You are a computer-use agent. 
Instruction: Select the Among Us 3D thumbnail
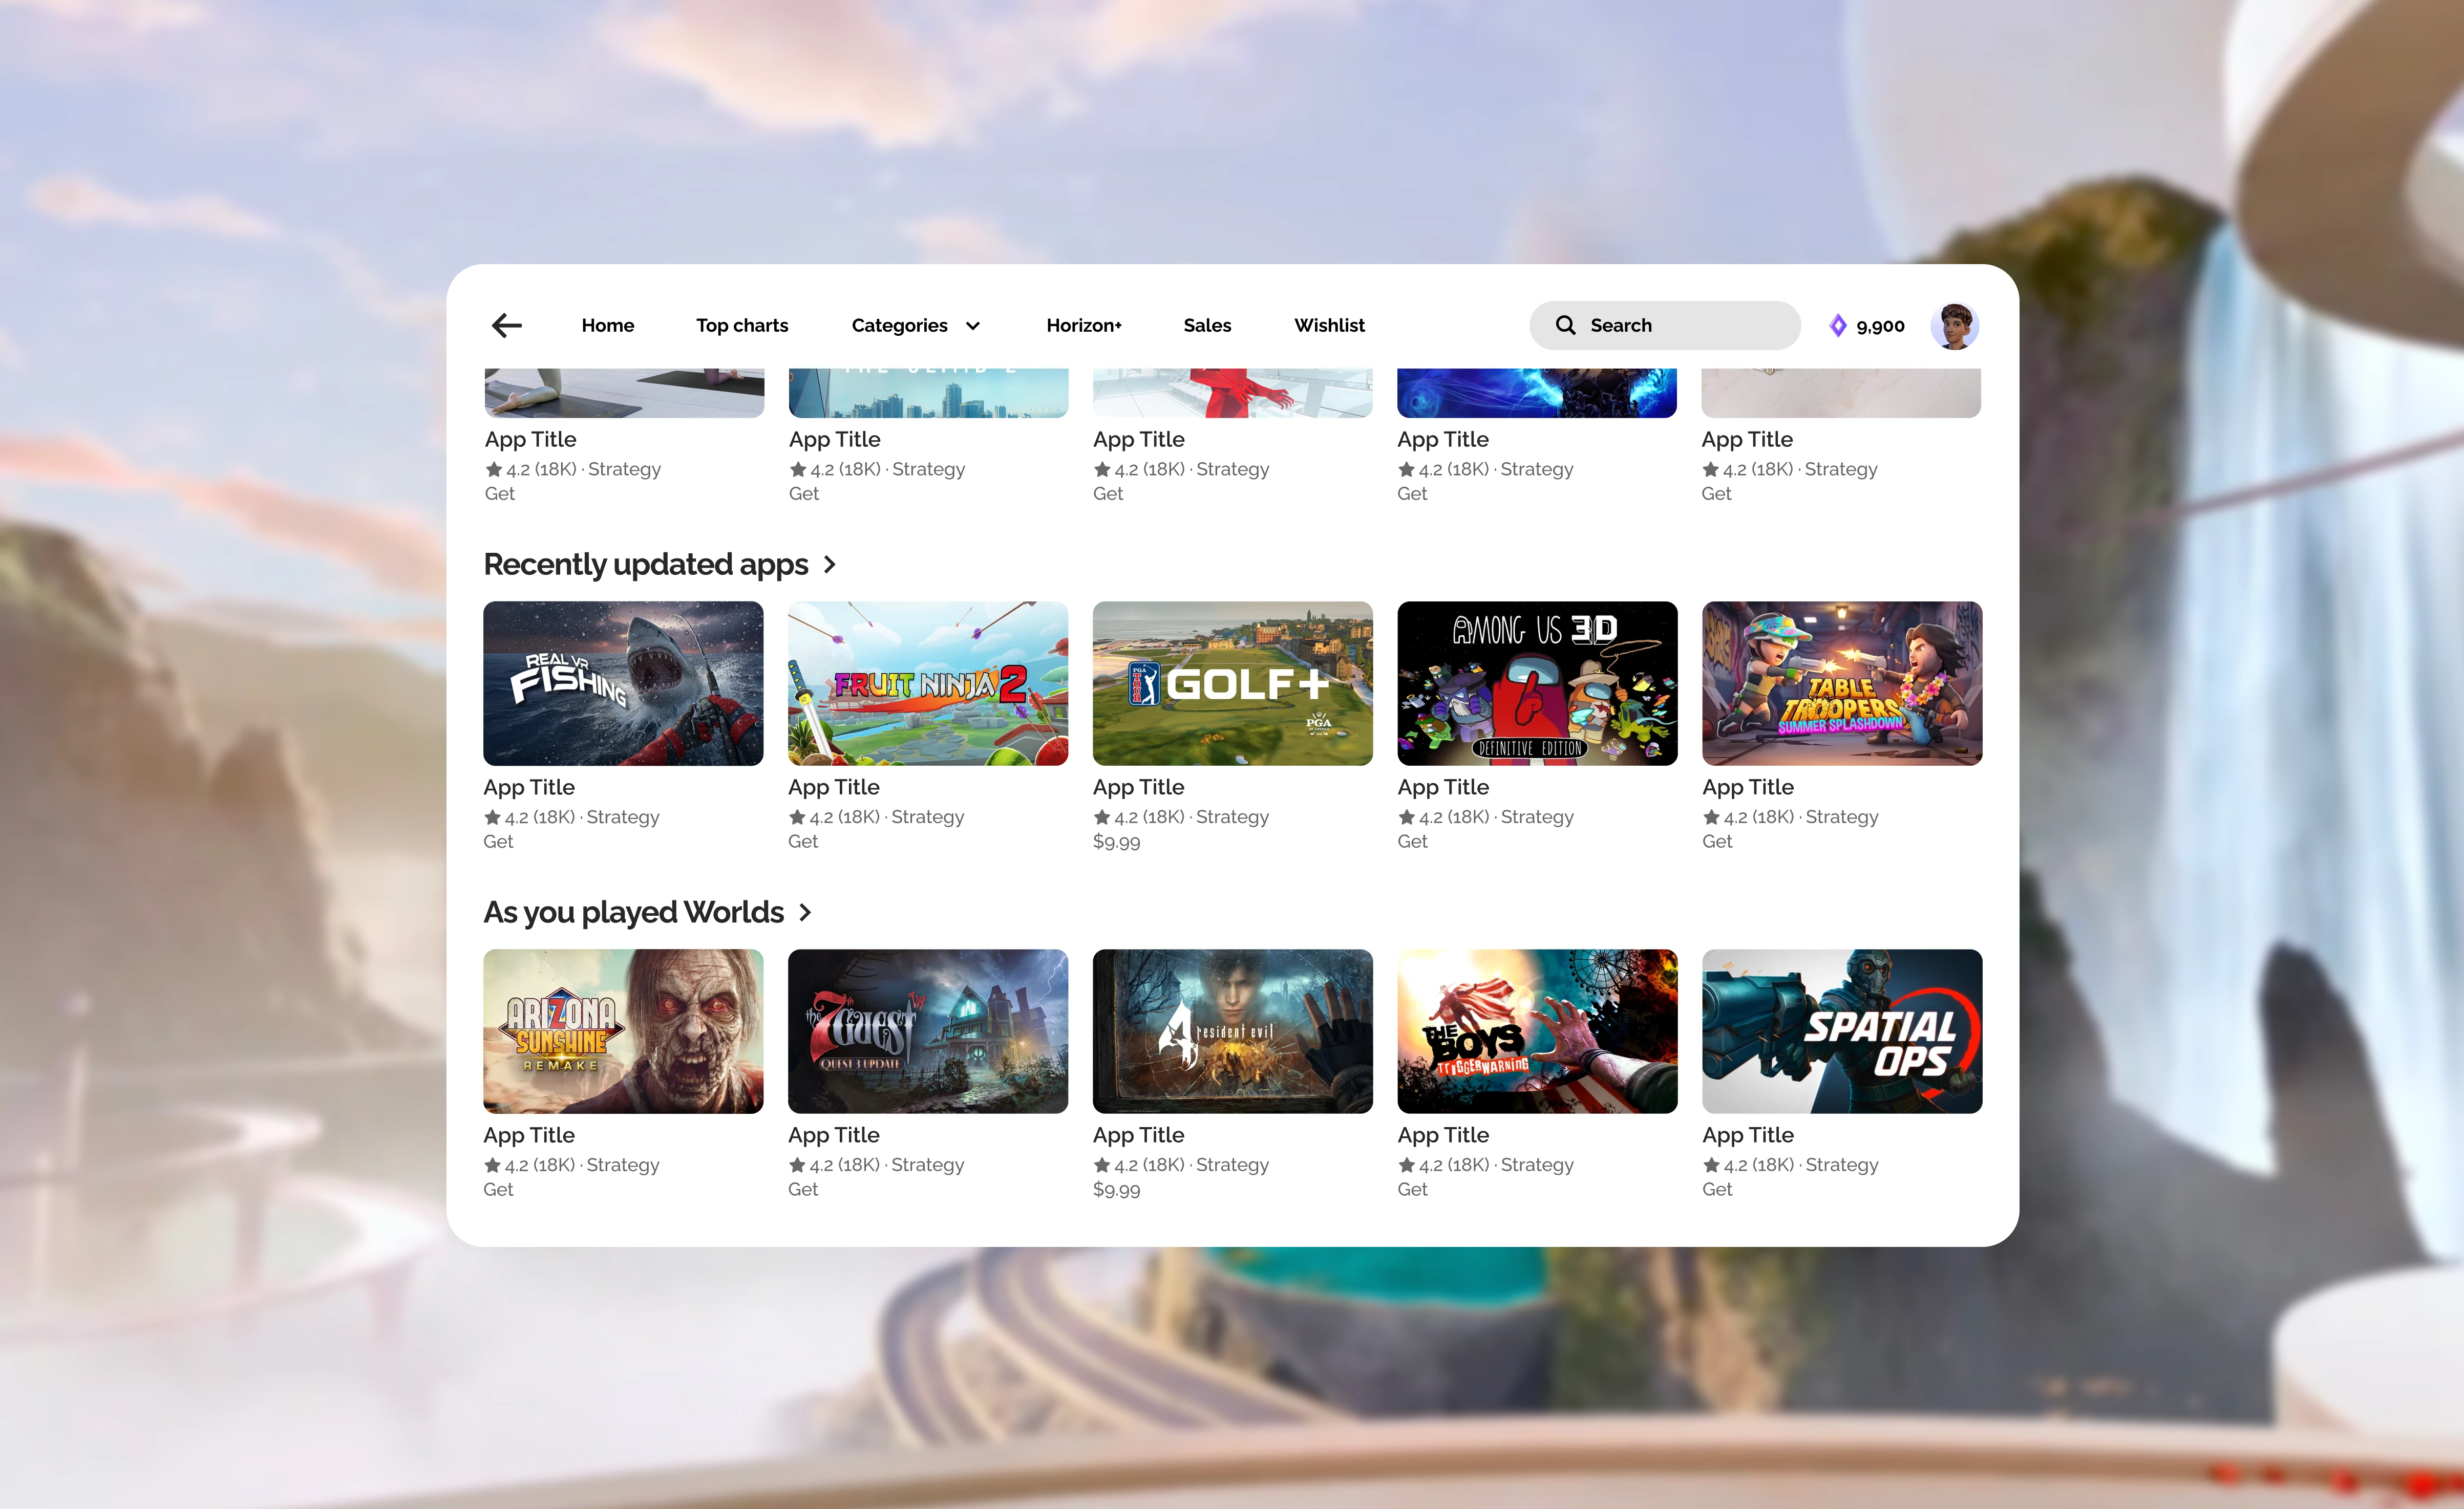point(1537,683)
